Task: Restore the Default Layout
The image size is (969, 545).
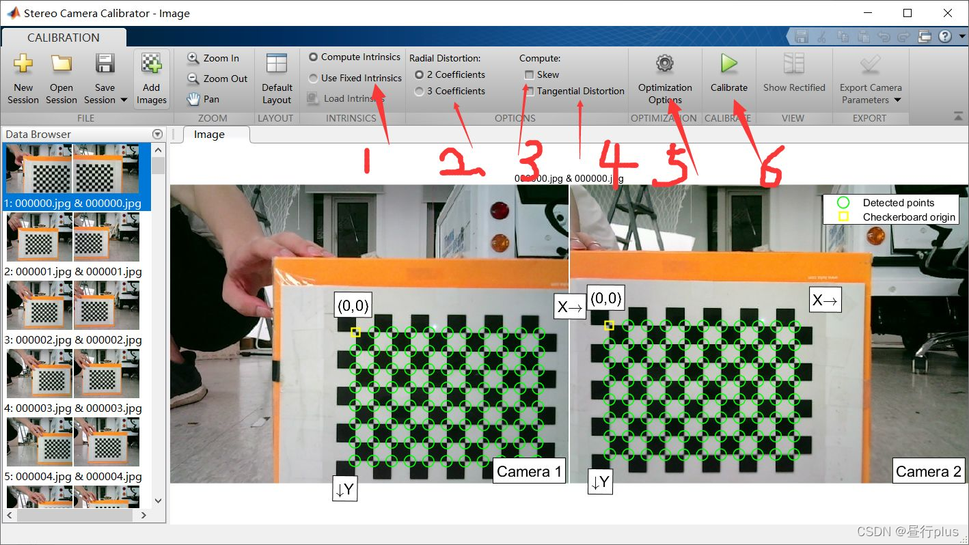Action: pos(277,79)
